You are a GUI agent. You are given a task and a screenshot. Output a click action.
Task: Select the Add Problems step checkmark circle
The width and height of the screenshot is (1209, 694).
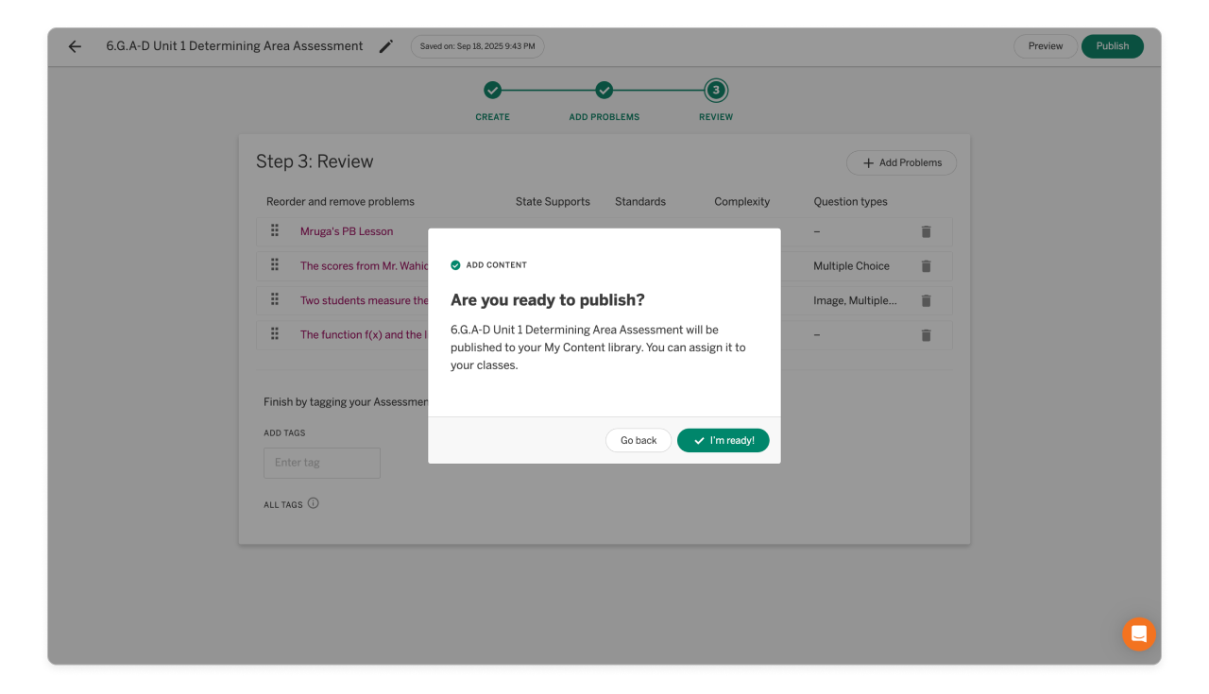pyautogui.click(x=604, y=91)
